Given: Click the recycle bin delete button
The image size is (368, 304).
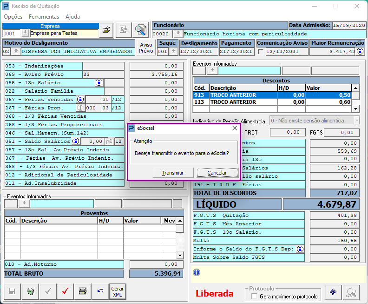Looking at the screenshot, I should [x=30, y=291].
